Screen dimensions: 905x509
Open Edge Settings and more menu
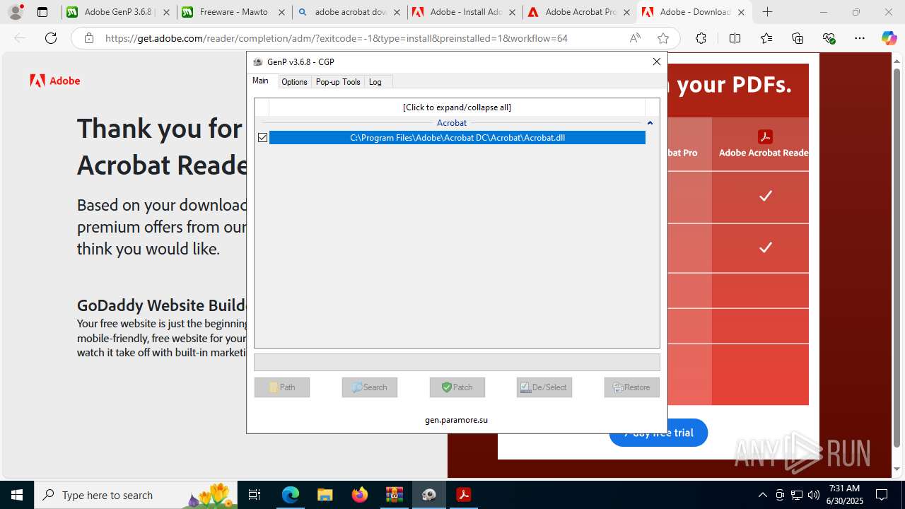(860, 38)
